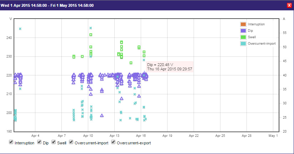Disable the Swell checkbox
The width and height of the screenshot is (294, 154).
coord(54,142)
